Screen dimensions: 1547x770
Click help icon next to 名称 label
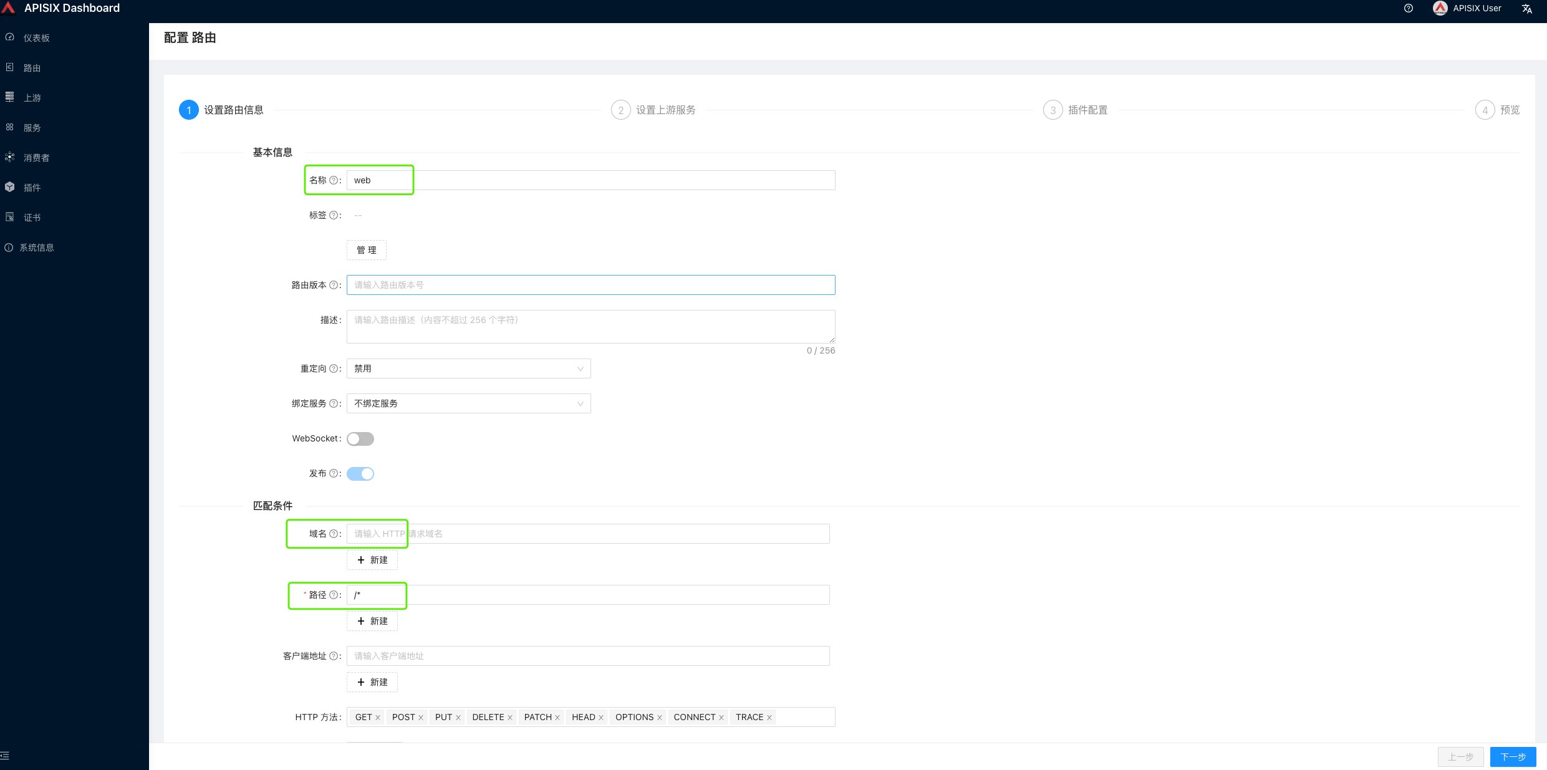point(334,180)
